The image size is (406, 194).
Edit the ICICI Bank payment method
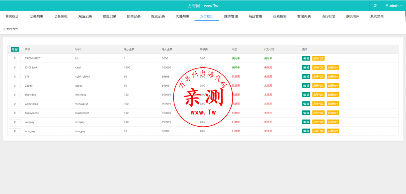click(306, 68)
